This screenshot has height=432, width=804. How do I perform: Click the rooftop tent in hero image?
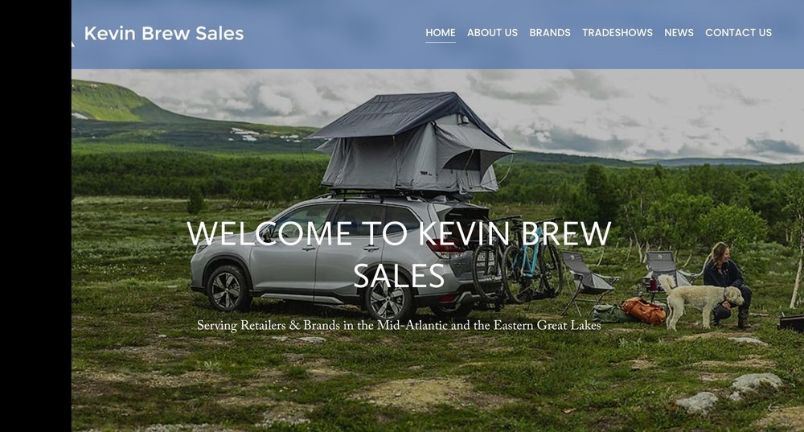[x=410, y=142]
